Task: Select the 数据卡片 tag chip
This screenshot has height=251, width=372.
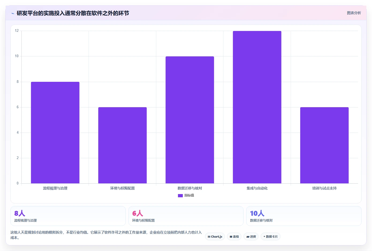Action: point(271,237)
